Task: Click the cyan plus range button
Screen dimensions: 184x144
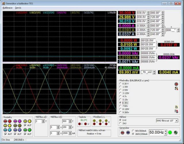Action: coord(9,130)
